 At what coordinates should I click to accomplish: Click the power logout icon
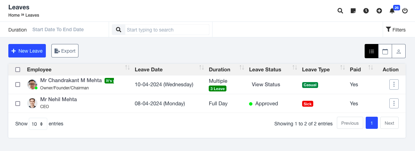coord(405,11)
